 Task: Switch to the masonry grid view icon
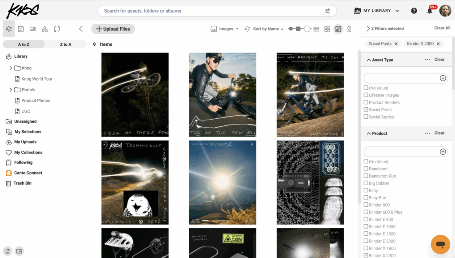339,28
